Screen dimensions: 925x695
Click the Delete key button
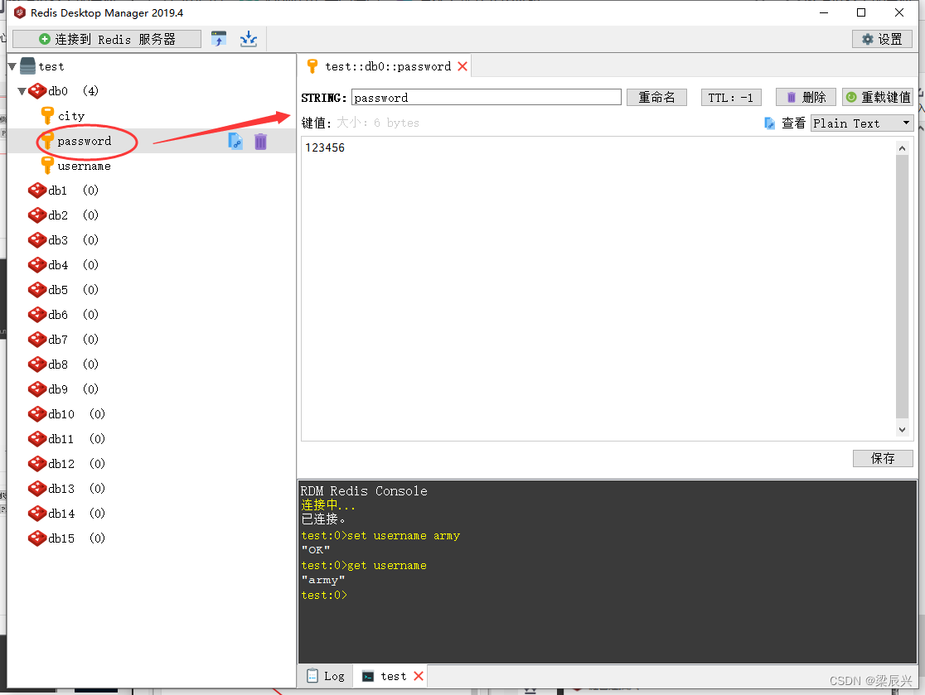806,97
